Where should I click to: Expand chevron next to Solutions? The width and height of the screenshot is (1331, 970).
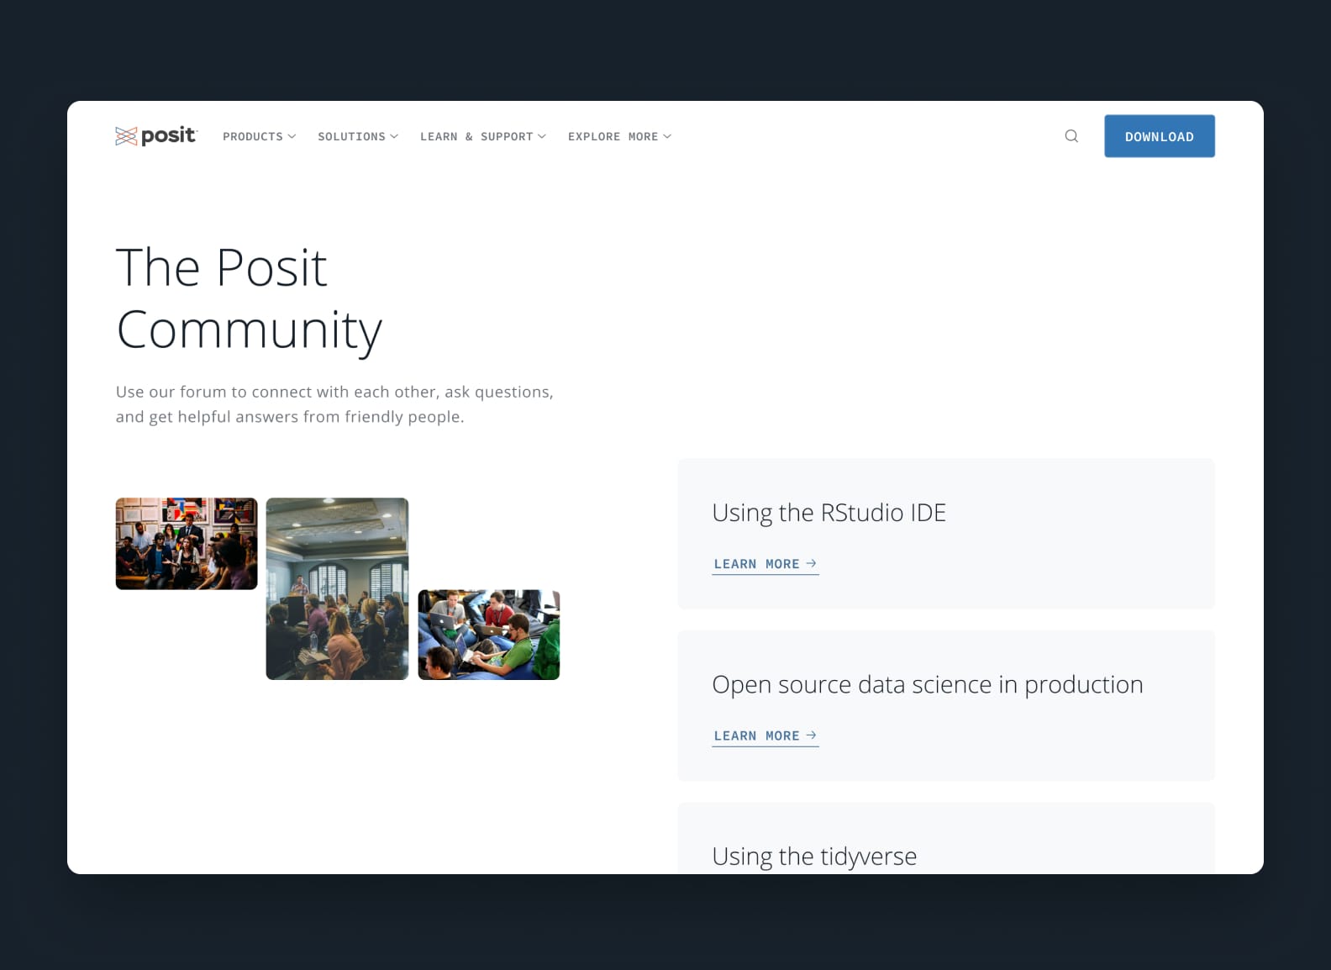point(394,136)
